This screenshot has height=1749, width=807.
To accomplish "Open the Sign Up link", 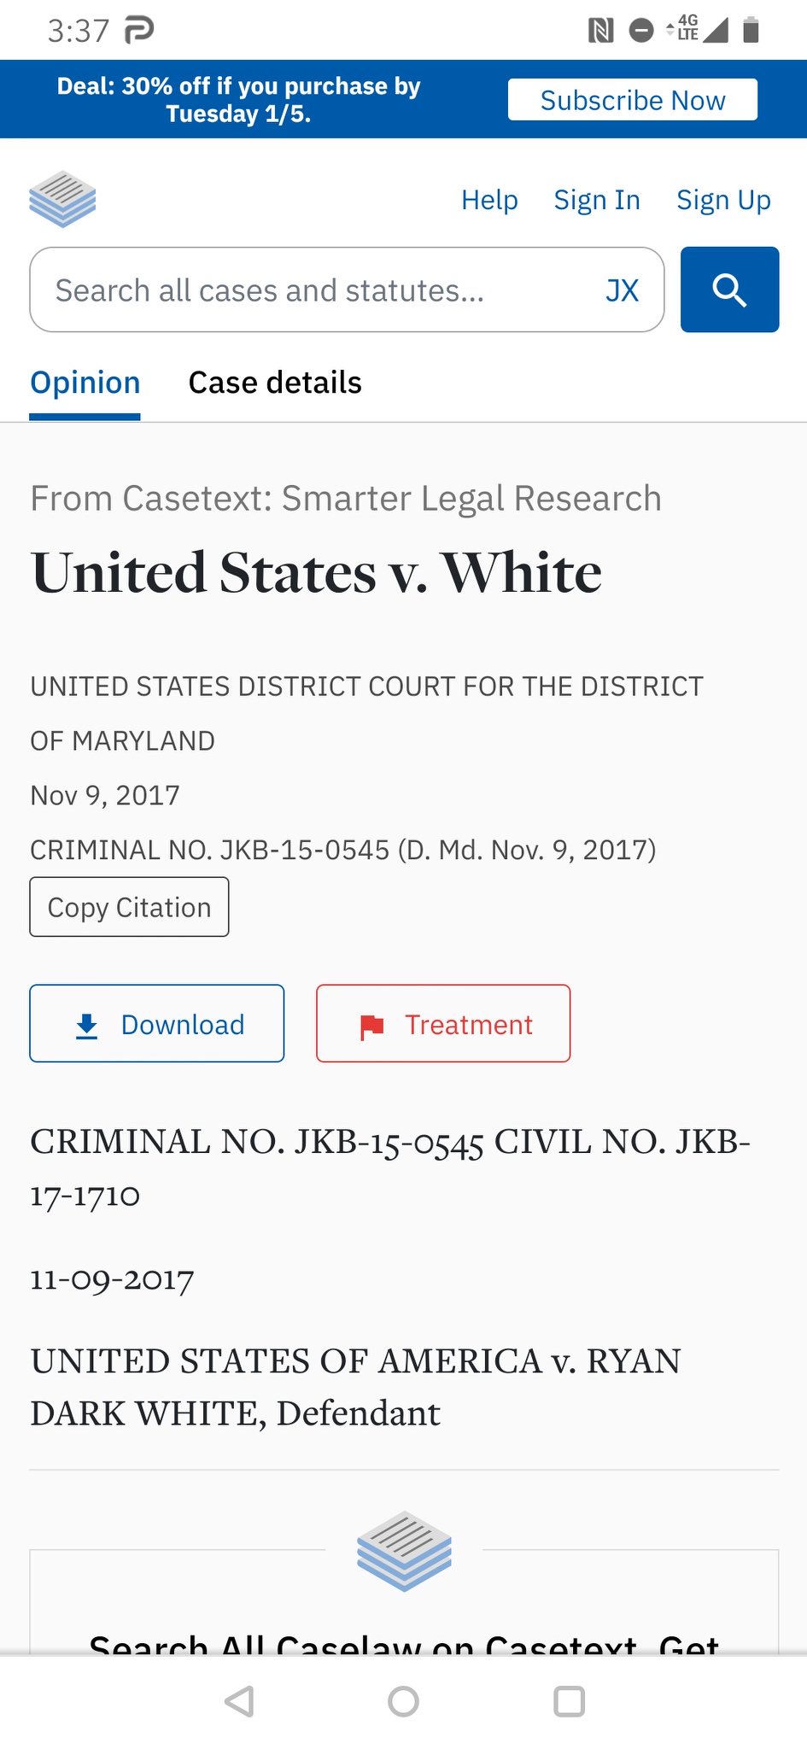I will tap(723, 200).
